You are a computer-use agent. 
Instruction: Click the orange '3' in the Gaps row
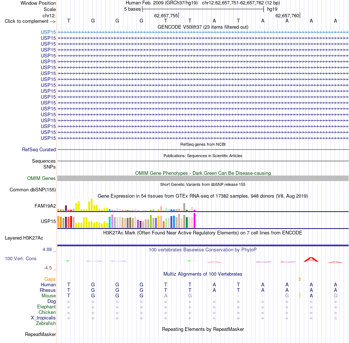pos(299,279)
